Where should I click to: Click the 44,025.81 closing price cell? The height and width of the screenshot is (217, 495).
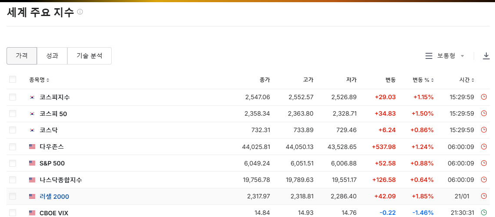pos(256,147)
